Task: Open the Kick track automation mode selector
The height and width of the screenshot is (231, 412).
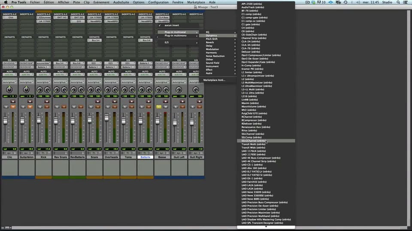Action: [43, 74]
